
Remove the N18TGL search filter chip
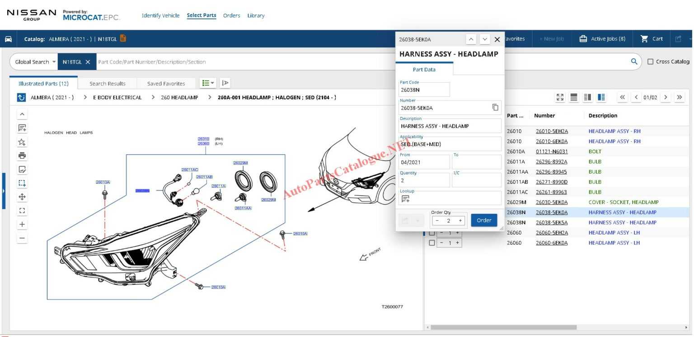88,62
